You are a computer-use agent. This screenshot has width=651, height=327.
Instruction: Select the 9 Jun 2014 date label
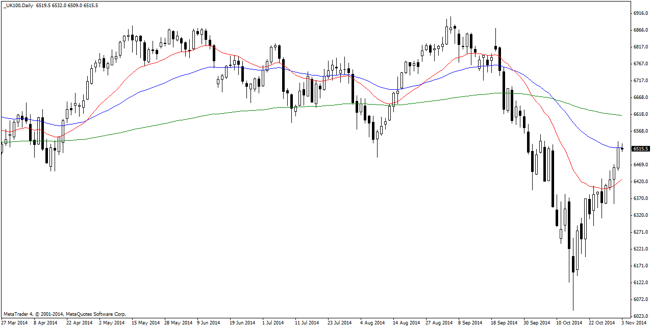tap(208, 323)
